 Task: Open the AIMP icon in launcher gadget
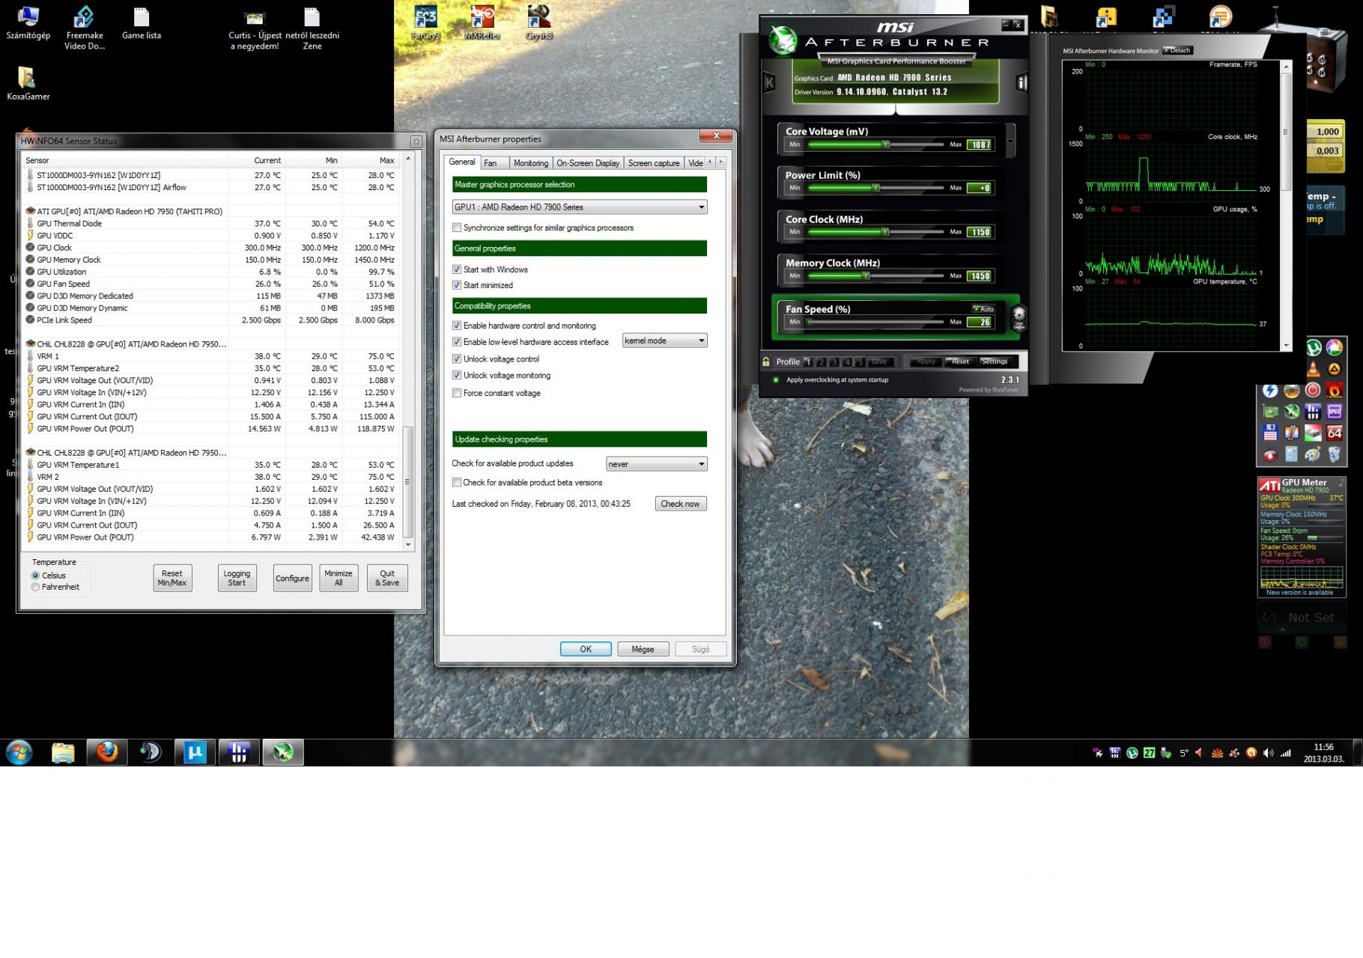(1335, 369)
